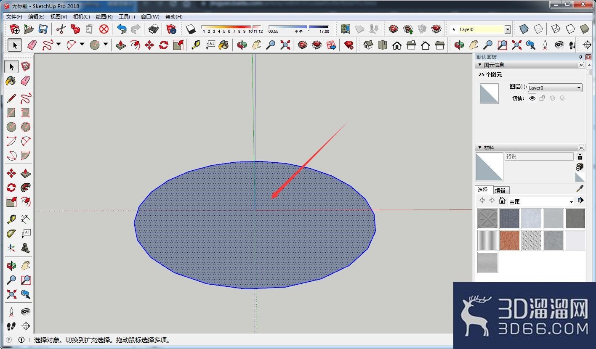This screenshot has width=596, height=349.
Task: Toggle the lock icon in entity info
Action: [x=542, y=98]
